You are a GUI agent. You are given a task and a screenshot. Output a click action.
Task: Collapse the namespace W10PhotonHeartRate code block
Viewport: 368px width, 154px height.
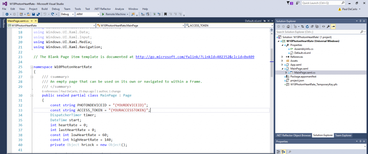coord(32,67)
